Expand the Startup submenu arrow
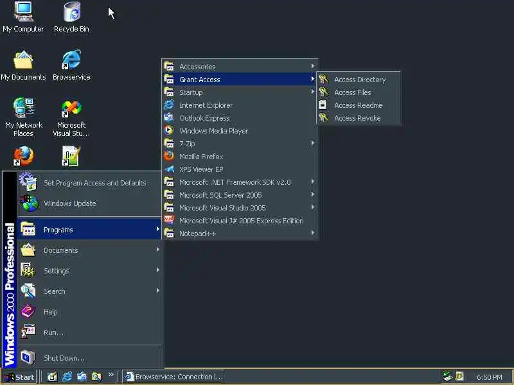 [313, 92]
